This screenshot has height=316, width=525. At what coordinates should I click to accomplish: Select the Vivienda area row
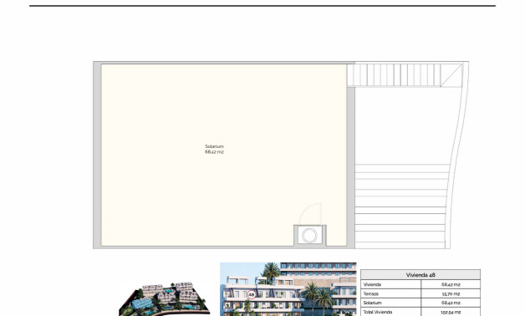point(421,284)
